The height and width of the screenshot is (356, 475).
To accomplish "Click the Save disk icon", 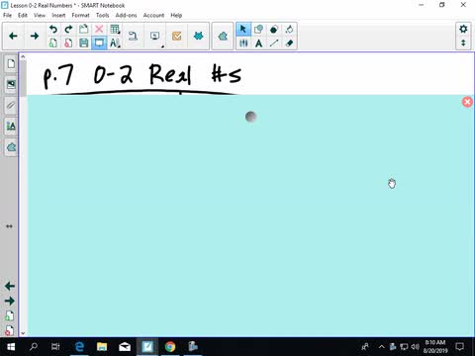I will (x=84, y=43).
